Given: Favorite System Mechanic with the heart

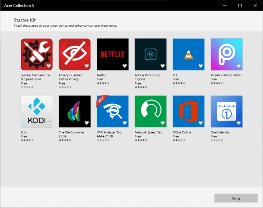Looking at the screenshot, I should [49, 66].
